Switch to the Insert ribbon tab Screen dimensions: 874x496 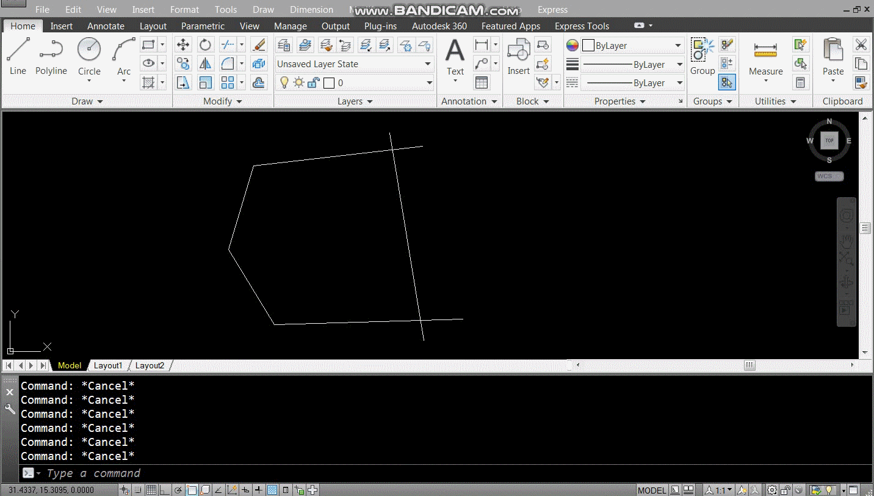tap(61, 26)
